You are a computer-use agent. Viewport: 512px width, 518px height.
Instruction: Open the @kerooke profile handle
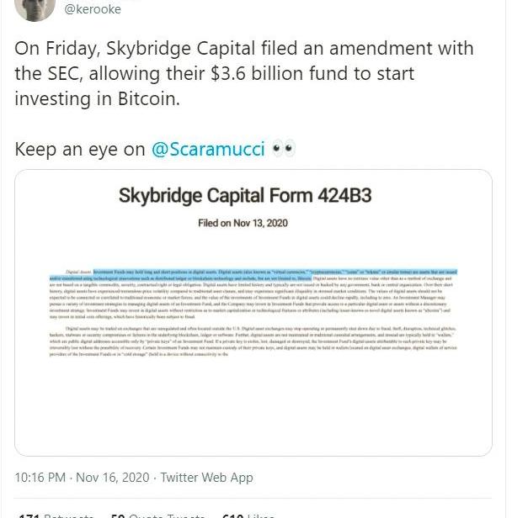click(x=93, y=9)
